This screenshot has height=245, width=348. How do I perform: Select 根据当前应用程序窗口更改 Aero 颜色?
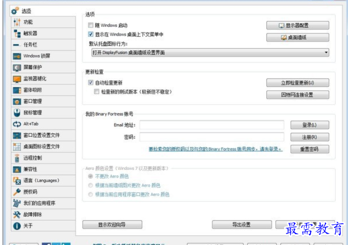(90, 195)
